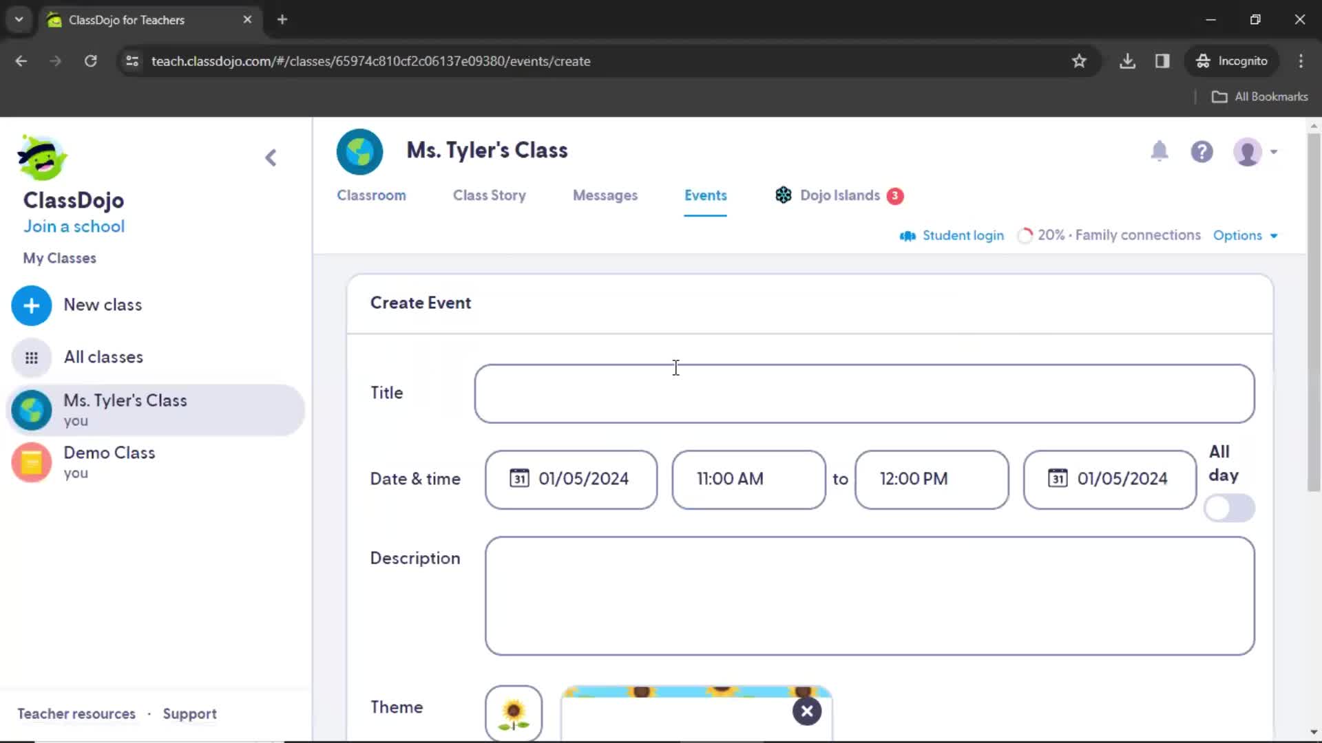Screen dimensions: 1322x743
Task: Collapse the sidebar with the left chevron
Action: click(x=271, y=158)
